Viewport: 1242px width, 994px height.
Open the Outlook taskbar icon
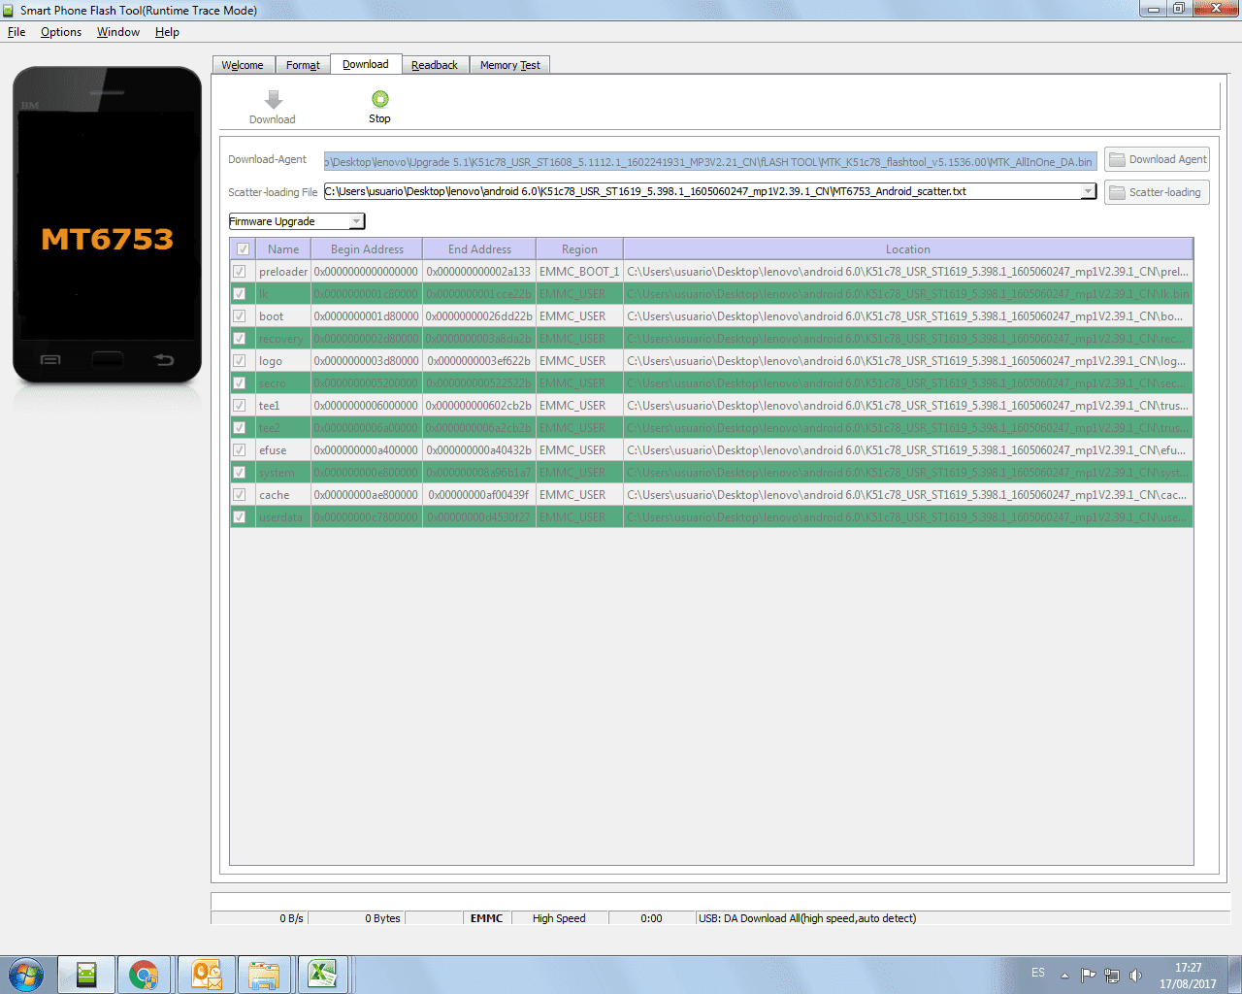click(206, 975)
